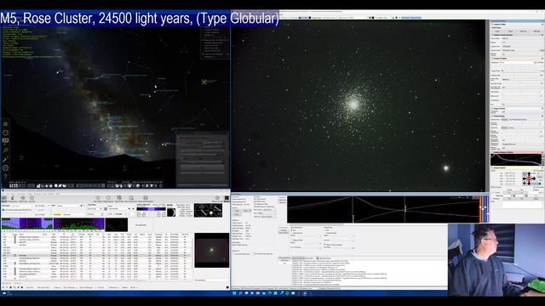This screenshot has height=306, width=545.
Task: Click the down arrow in scope direction pad
Action: (529, 184)
